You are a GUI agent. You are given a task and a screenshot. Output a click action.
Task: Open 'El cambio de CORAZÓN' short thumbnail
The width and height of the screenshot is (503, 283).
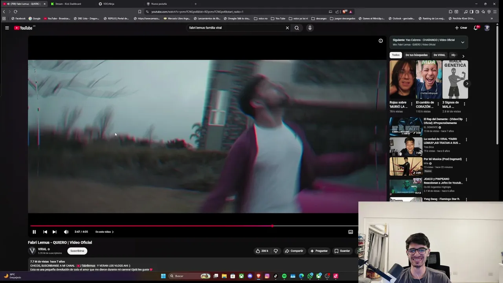(429, 79)
